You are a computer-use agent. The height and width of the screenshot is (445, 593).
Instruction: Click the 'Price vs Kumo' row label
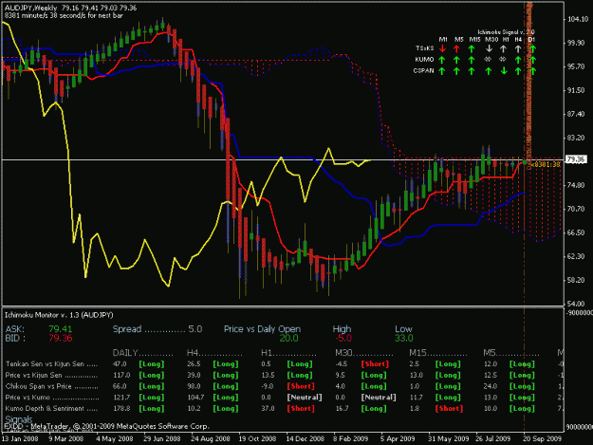(x=28, y=398)
